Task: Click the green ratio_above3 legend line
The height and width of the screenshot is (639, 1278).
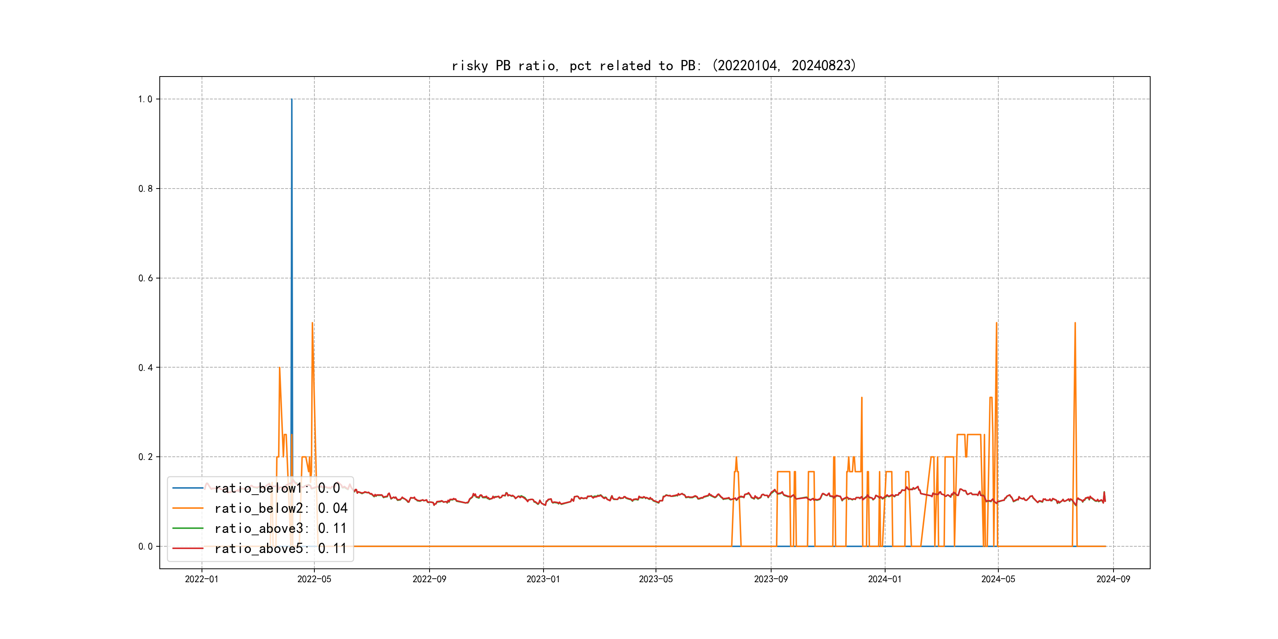Action: click(x=187, y=529)
